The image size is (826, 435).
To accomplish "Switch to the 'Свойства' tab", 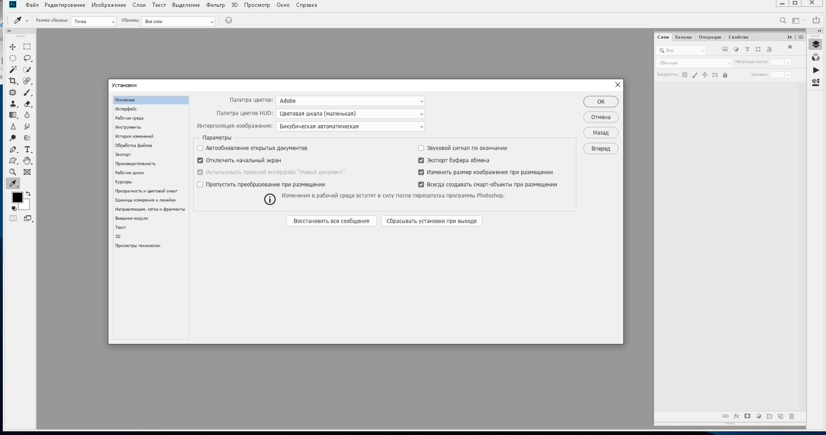I will (x=738, y=37).
